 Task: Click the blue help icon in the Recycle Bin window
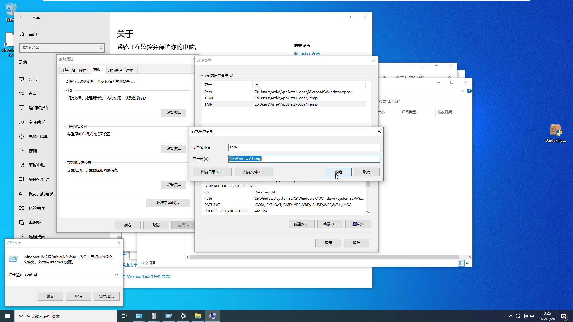tap(469, 91)
